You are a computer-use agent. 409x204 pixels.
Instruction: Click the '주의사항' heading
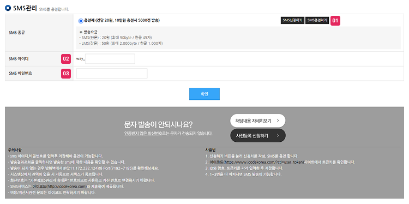[x=15, y=150]
